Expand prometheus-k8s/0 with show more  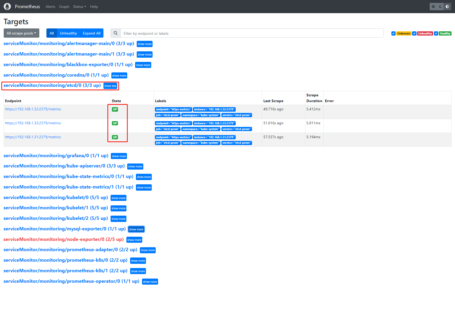pyautogui.click(x=138, y=261)
